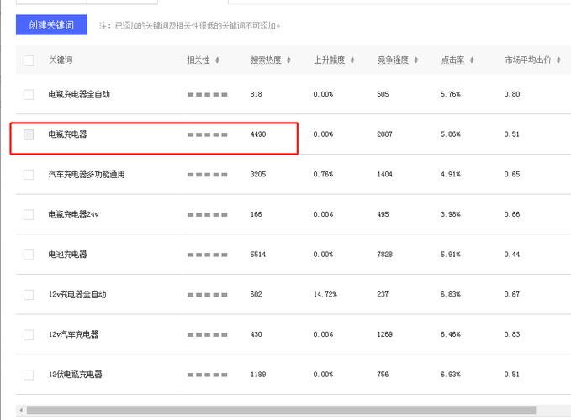Image resolution: width=571 pixels, height=420 pixels.
Task: Tick the checkbox for 12v充电器全自动
Action: (29, 295)
